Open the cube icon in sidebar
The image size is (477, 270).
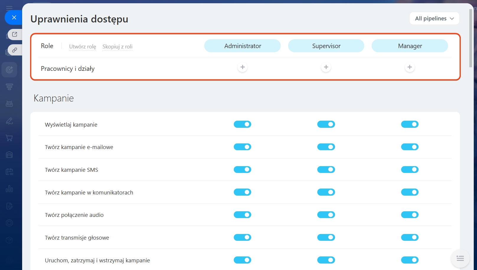tap(9, 240)
